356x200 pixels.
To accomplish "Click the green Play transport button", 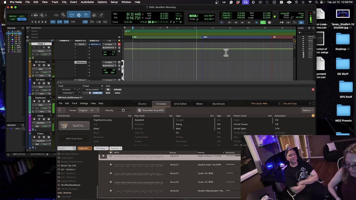I will point(263,22).
